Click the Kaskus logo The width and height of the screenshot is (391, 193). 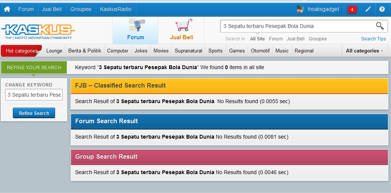coord(38,31)
